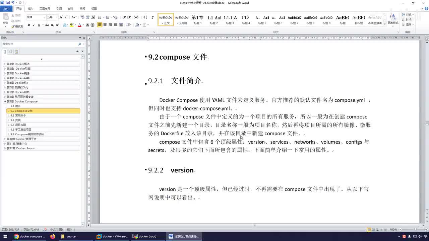Click the Save icon in quick access toolbar
429x241 pixels.
coord(8,3)
